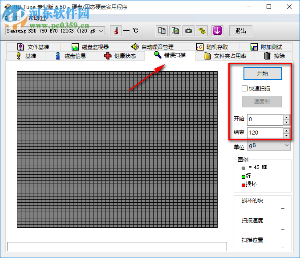Decrease the 结束 value with down arrow

click(286, 135)
